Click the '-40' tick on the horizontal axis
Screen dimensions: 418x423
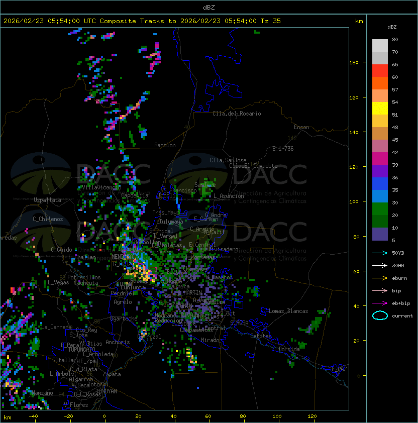click(33, 416)
